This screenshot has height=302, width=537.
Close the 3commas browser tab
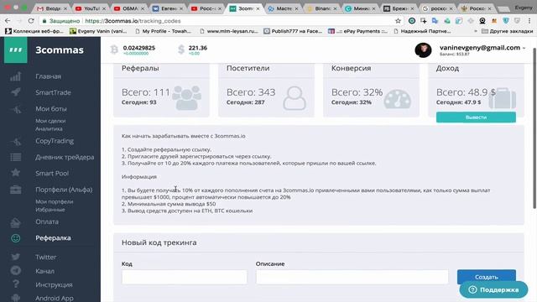[258, 8]
